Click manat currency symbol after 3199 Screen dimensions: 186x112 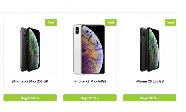[x=98, y=98]
